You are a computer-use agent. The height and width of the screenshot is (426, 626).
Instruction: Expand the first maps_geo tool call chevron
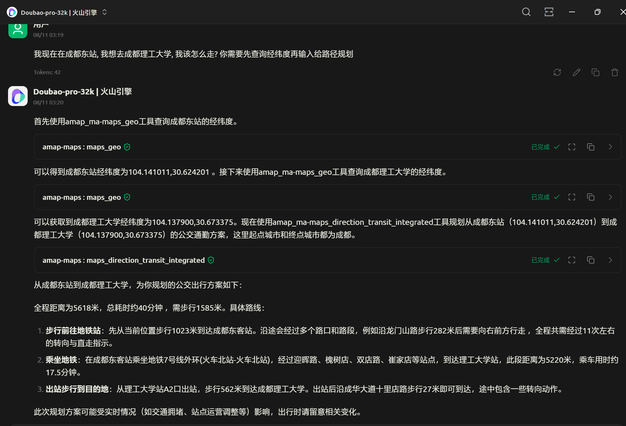pos(610,147)
